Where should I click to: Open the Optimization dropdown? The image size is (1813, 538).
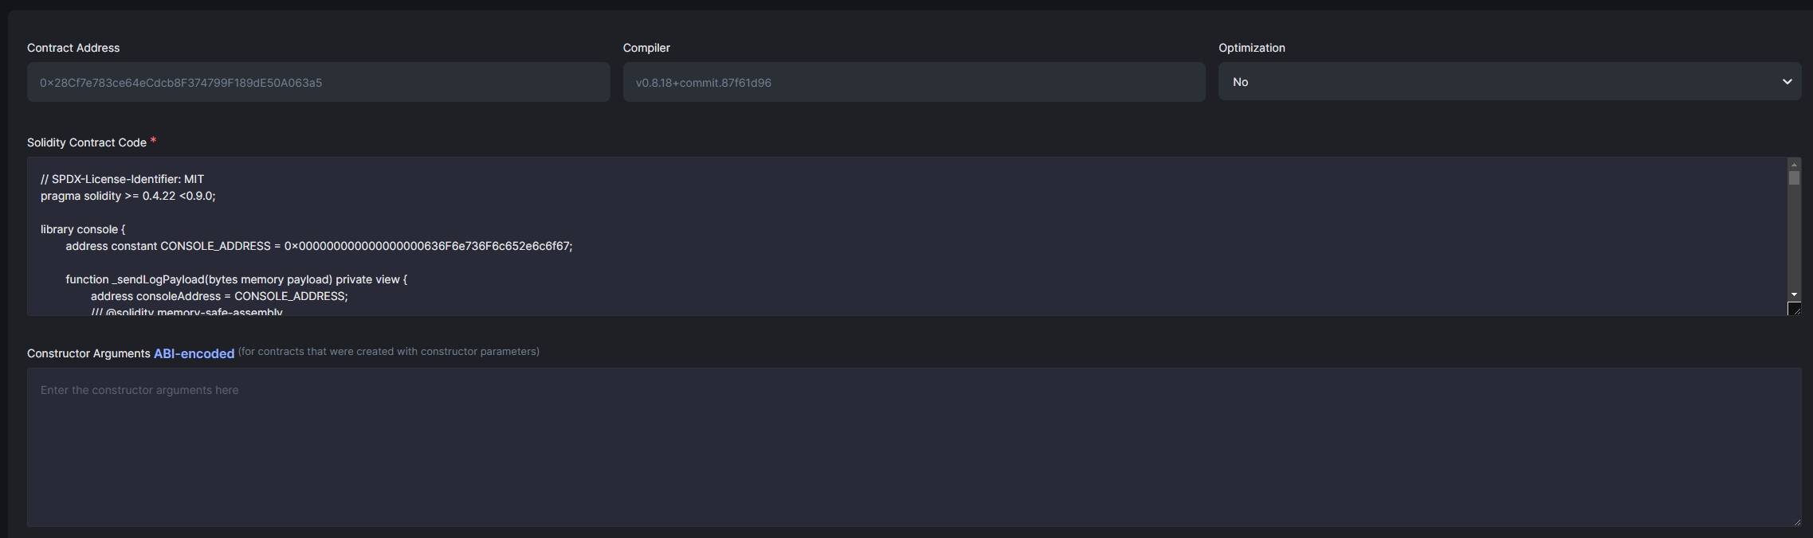[1509, 82]
